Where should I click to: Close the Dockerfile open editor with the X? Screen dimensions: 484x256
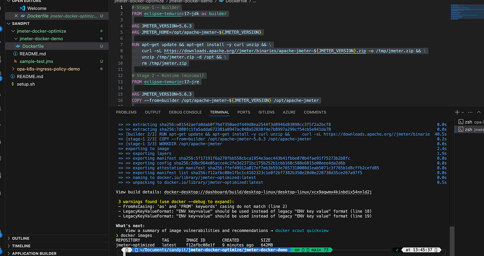coord(16,16)
